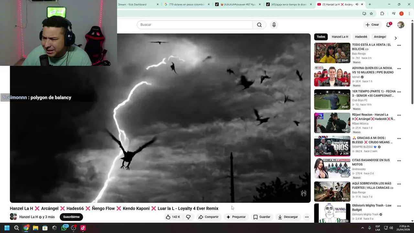The width and height of the screenshot is (414, 233).
Task: Open AQUÍ SOBREVIVEN LOS MÁS FUERTES thumbnail
Action: (332, 192)
